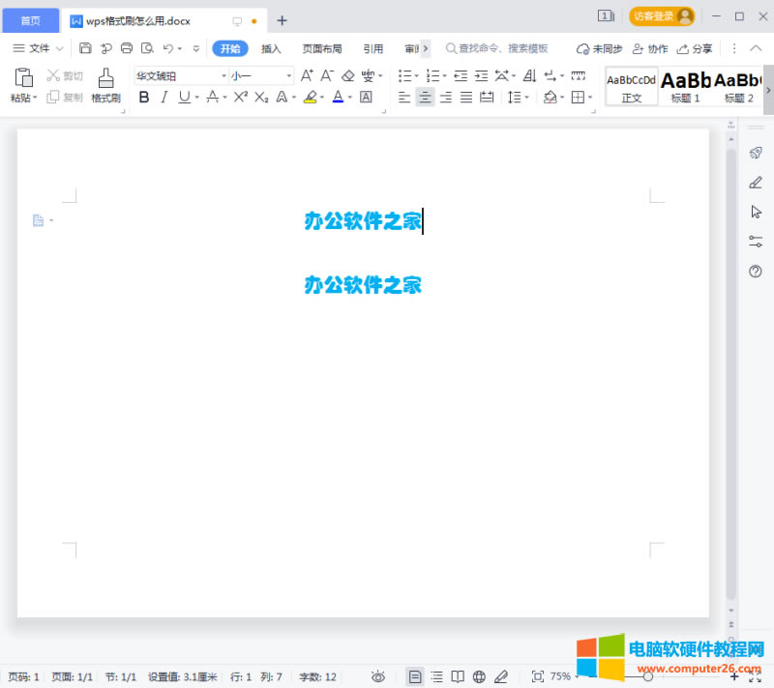The image size is (774, 688).
Task: Select the Format Painter (格式刷) tool
Action: click(x=104, y=85)
